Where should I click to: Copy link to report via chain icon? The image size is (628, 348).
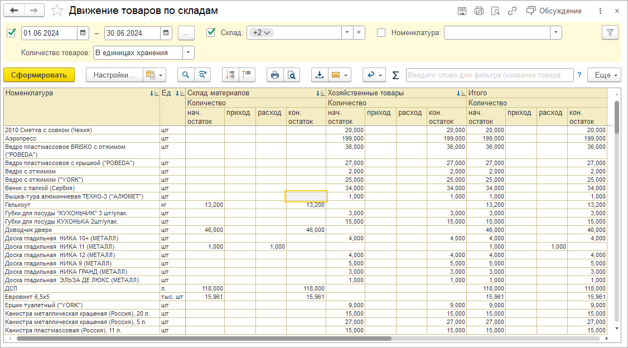[x=512, y=11]
